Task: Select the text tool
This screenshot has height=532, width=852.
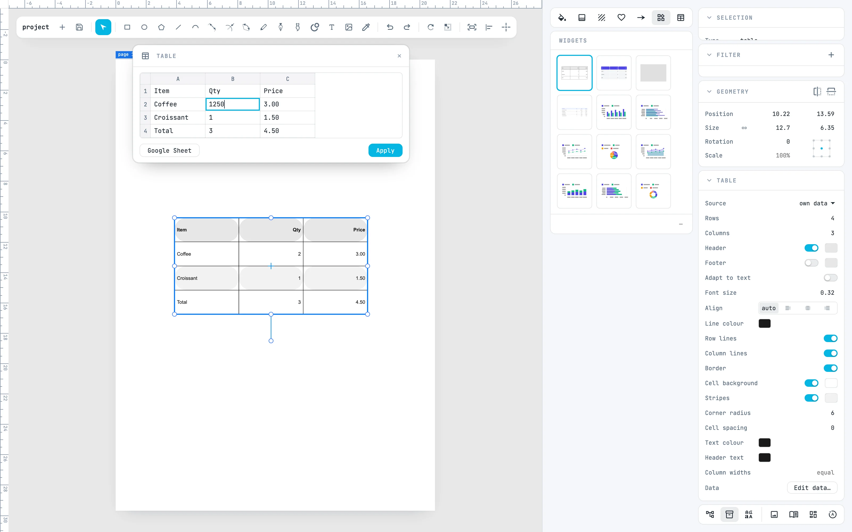Action: (332, 27)
